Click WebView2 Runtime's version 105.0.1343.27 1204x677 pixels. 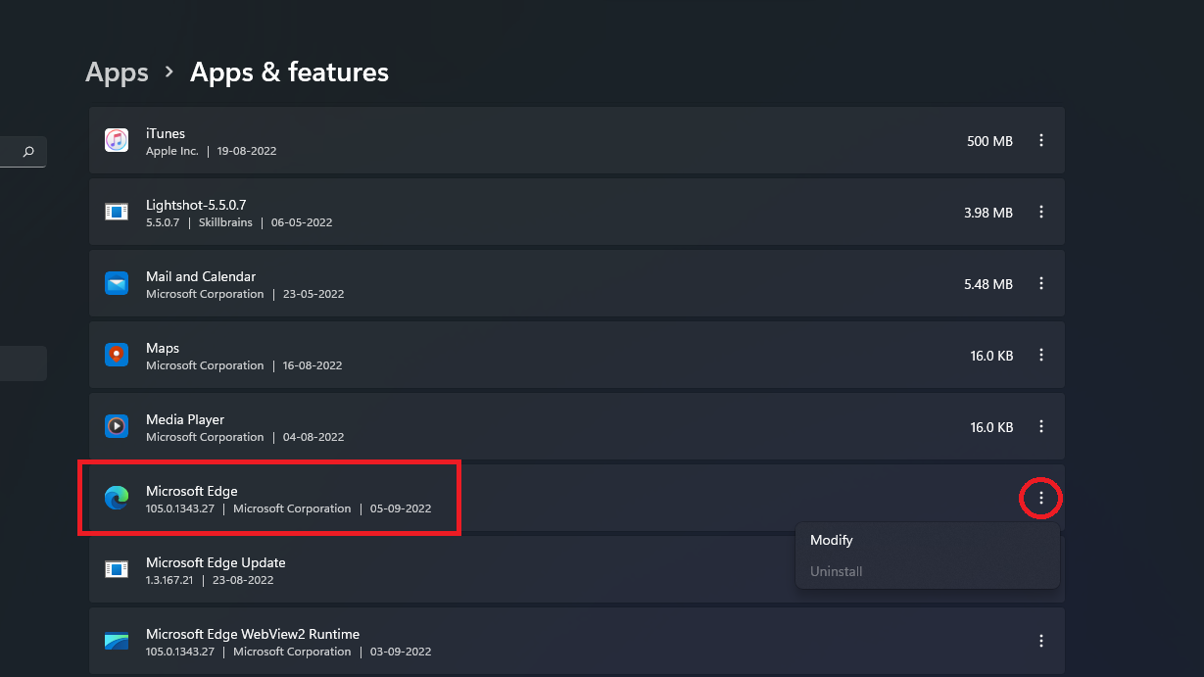coord(180,652)
